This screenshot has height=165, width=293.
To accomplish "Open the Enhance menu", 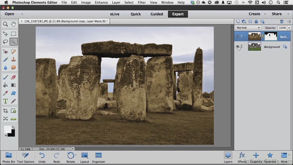I will pos(101,2).
